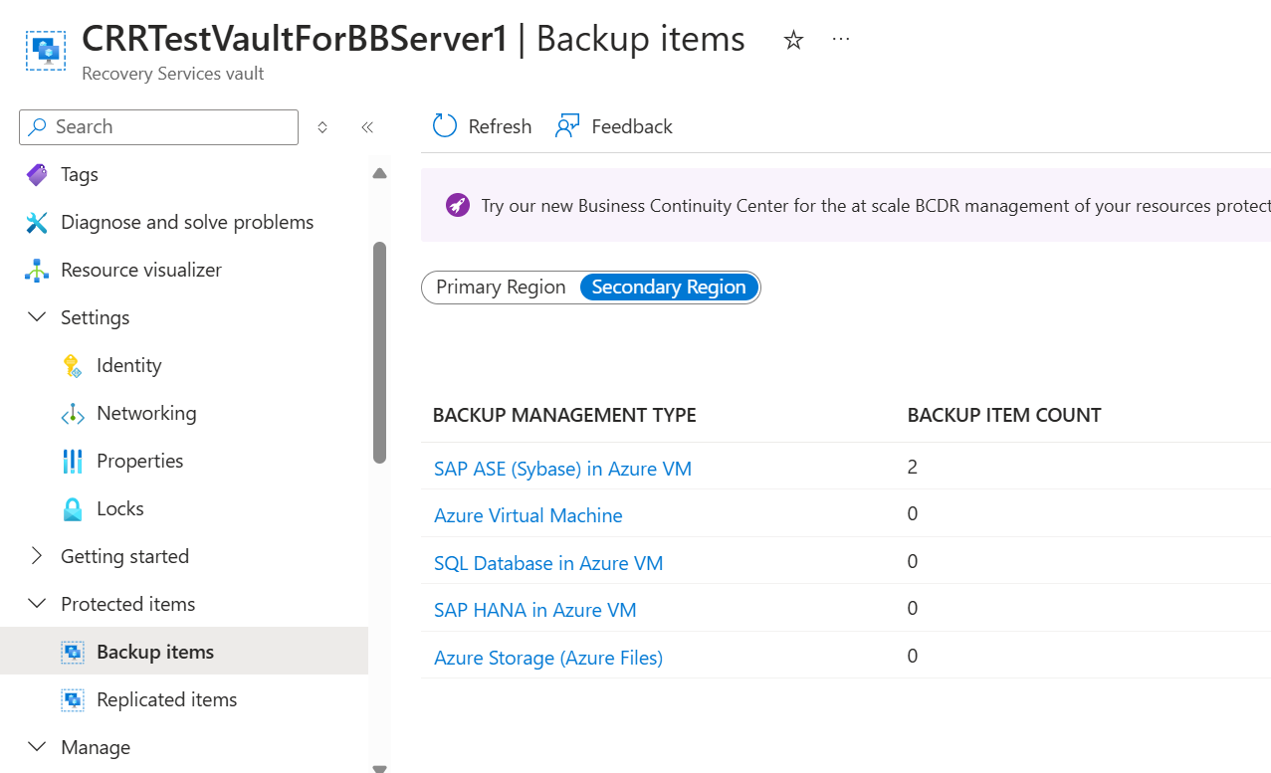Viewport: 1271px width, 773px height.
Task: Open SAP ASE (Sybase) in Azure VM link
Action: click(562, 469)
